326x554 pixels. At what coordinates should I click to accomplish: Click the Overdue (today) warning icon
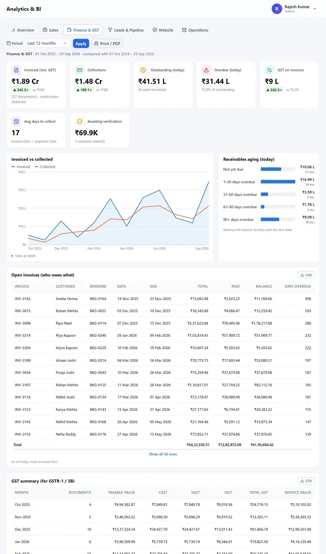206,70
